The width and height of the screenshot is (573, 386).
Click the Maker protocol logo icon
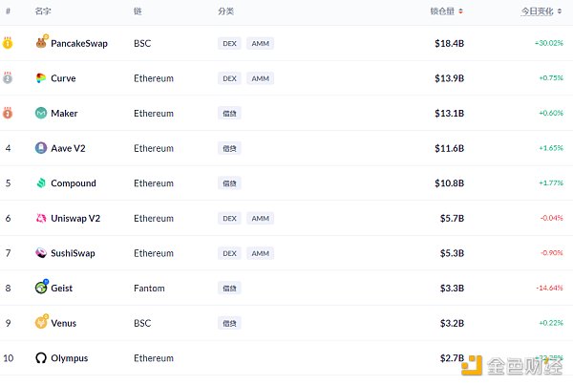pyautogui.click(x=41, y=114)
